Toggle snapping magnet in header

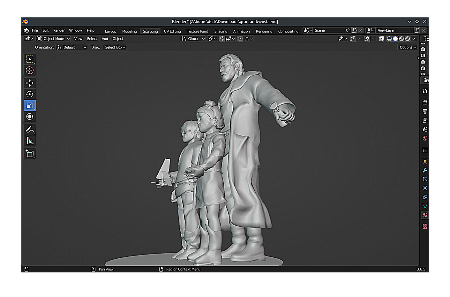click(222, 39)
